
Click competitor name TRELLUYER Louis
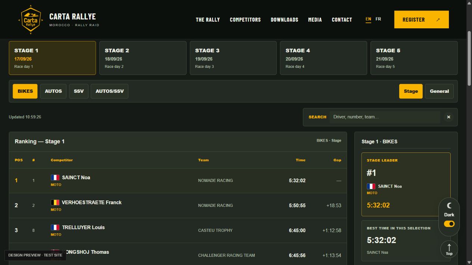[x=83, y=227]
